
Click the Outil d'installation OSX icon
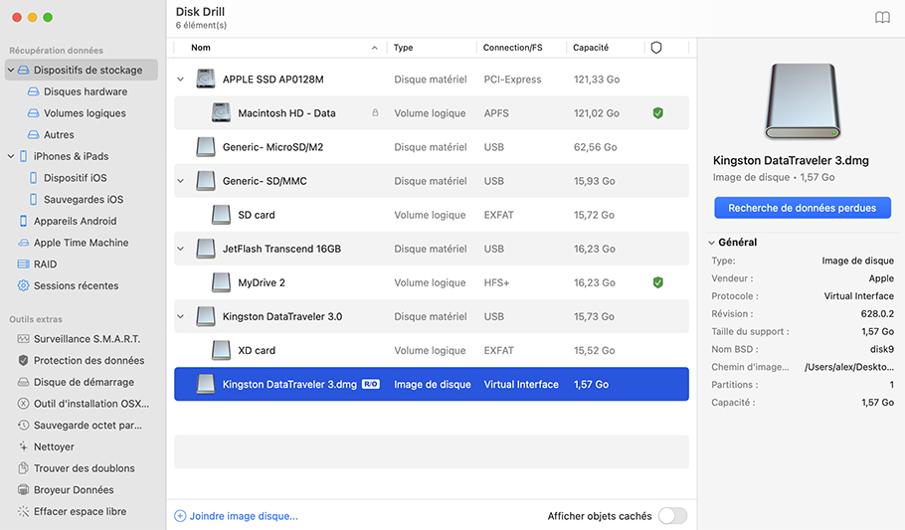coord(23,404)
